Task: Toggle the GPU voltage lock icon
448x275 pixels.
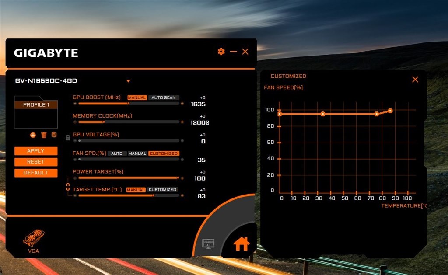Action: click(x=68, y=137)
